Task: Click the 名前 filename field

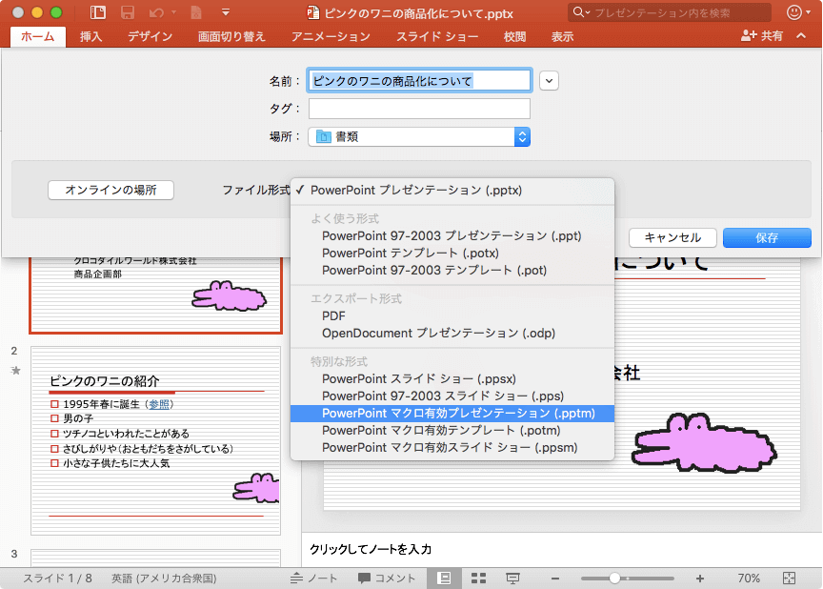Action: click(419, 80)
